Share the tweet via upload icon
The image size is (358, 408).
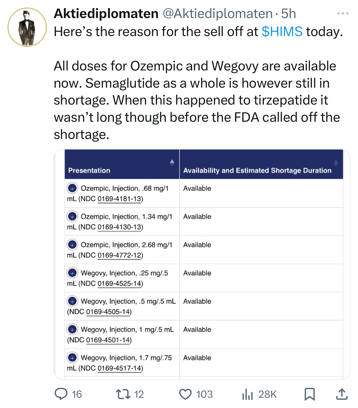coord(342,394)
